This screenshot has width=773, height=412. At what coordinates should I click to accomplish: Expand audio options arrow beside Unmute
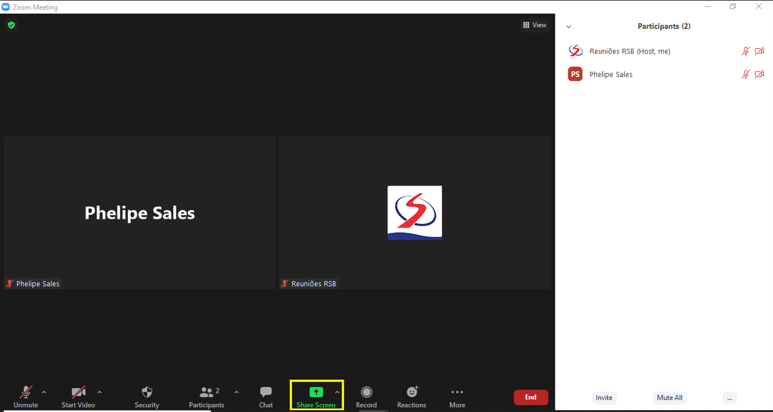(x=44, y=392)
